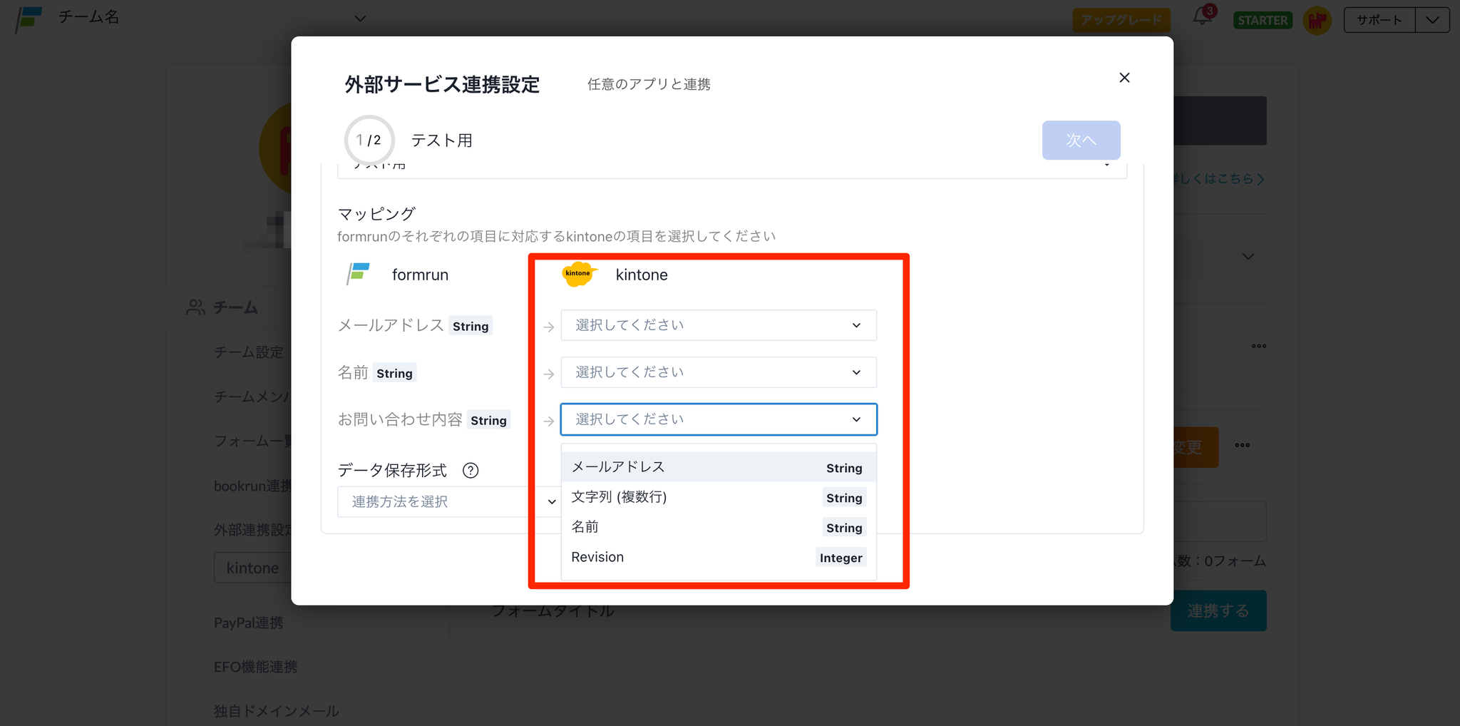Select メールアドレス option from the list
The width and height of the screenshot is (1460, 726).
tap(718, 467)
